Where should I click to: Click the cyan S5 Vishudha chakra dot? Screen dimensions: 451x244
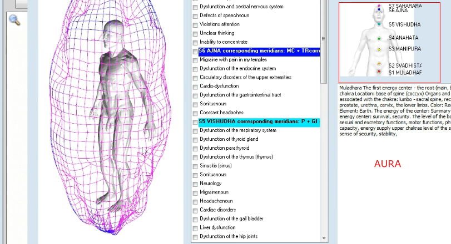380,24
